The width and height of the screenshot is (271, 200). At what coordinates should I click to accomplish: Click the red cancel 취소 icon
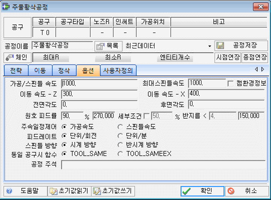point(230,191)
